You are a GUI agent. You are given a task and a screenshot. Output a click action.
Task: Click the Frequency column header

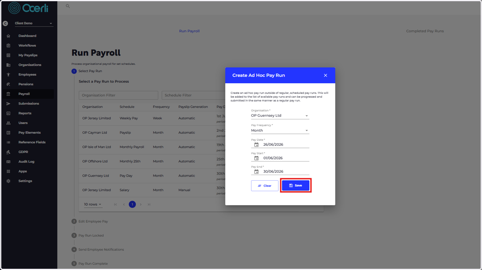pyautogui.click(x=161, y=107)
